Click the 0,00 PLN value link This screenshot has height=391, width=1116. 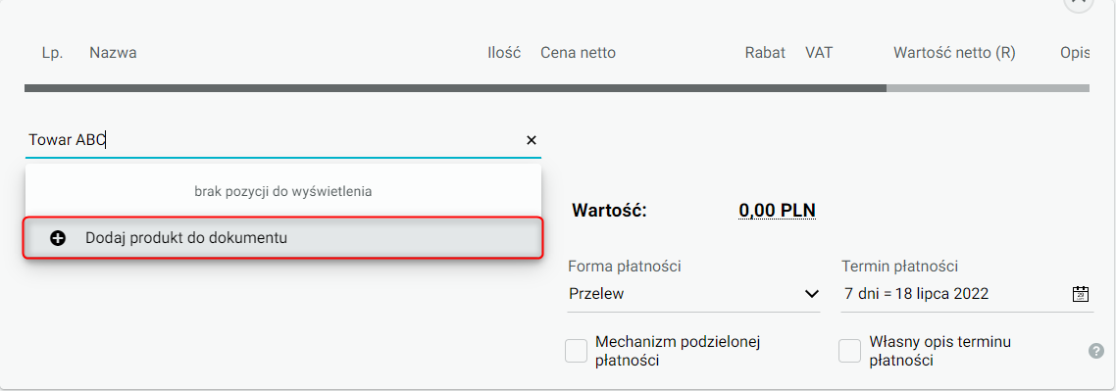(x=778, y=211)
